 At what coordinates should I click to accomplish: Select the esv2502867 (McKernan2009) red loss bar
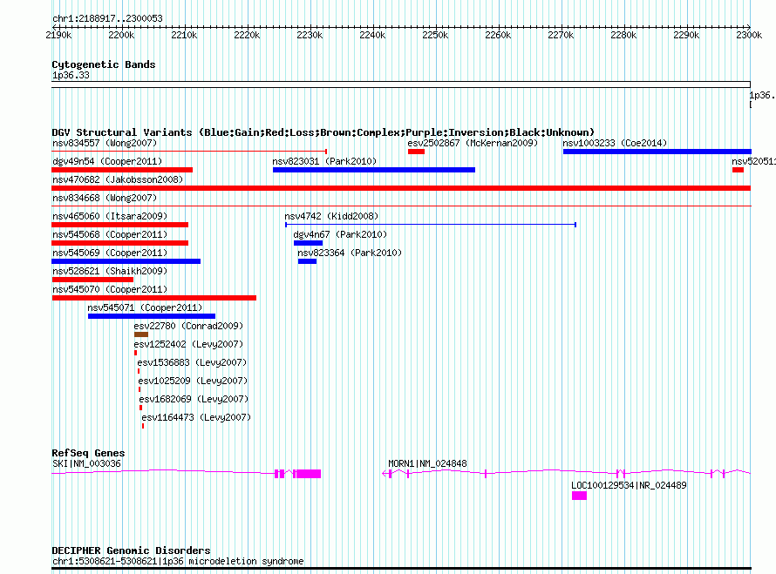pos(416,152)
